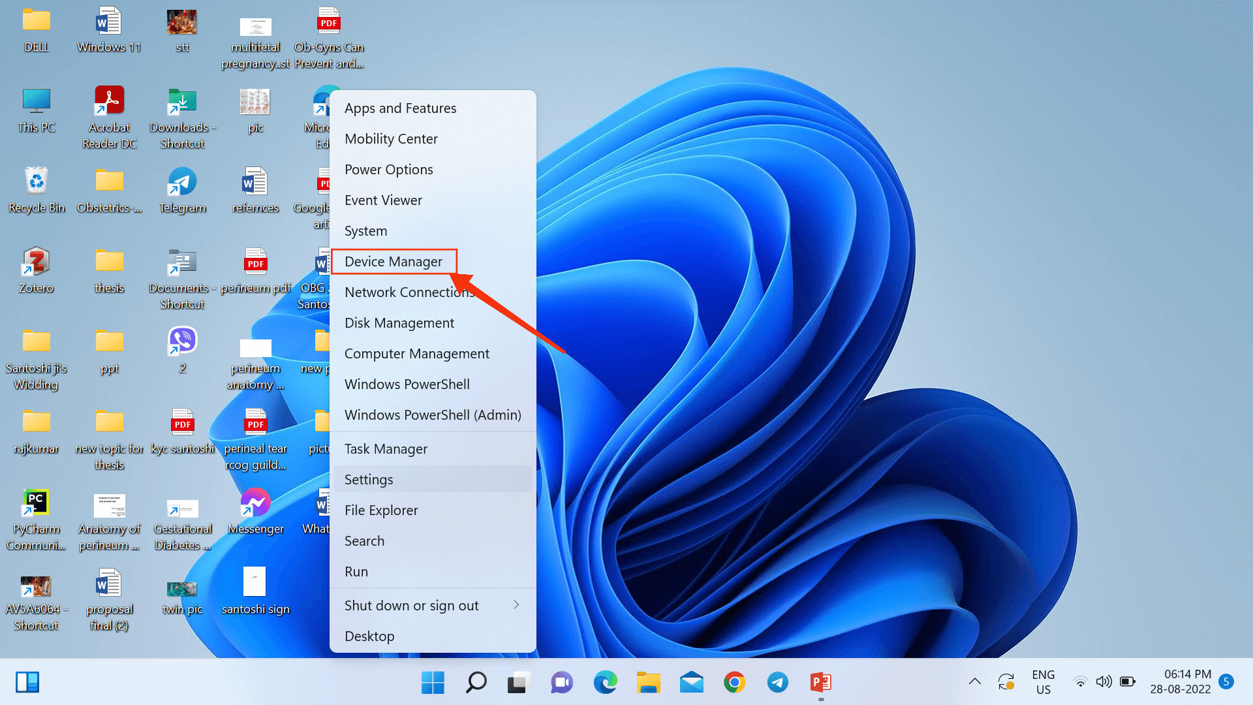The height and width of the screenshot is (705, 1253).
Task: Open Widgets panel icon
Action: coord(27,682)
